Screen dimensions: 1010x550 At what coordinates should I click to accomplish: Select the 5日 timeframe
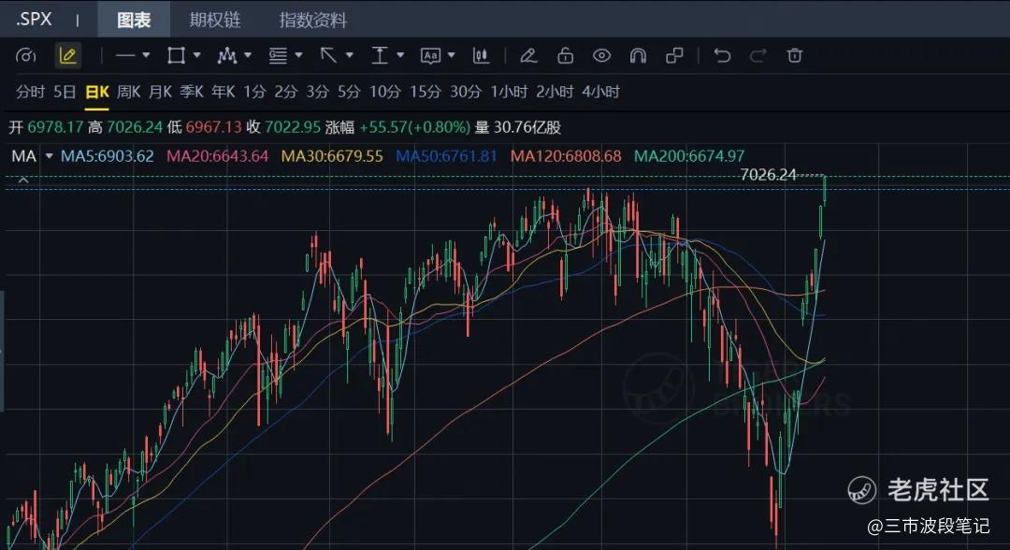pos(65,92)
